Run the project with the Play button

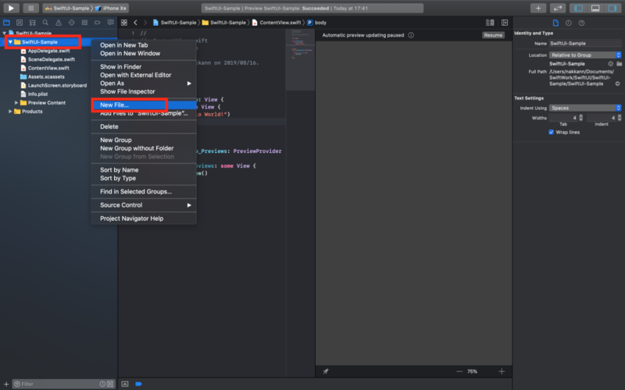[x=11, y=8]
